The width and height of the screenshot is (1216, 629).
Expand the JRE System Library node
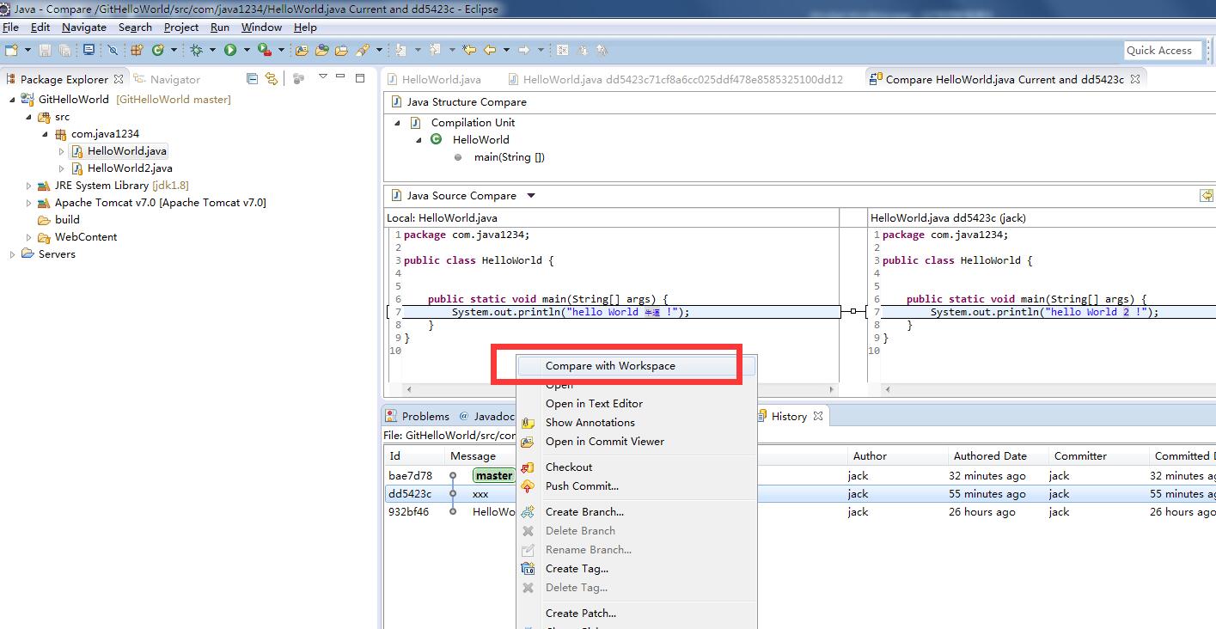pyautogui.click(x=29, y=186)
